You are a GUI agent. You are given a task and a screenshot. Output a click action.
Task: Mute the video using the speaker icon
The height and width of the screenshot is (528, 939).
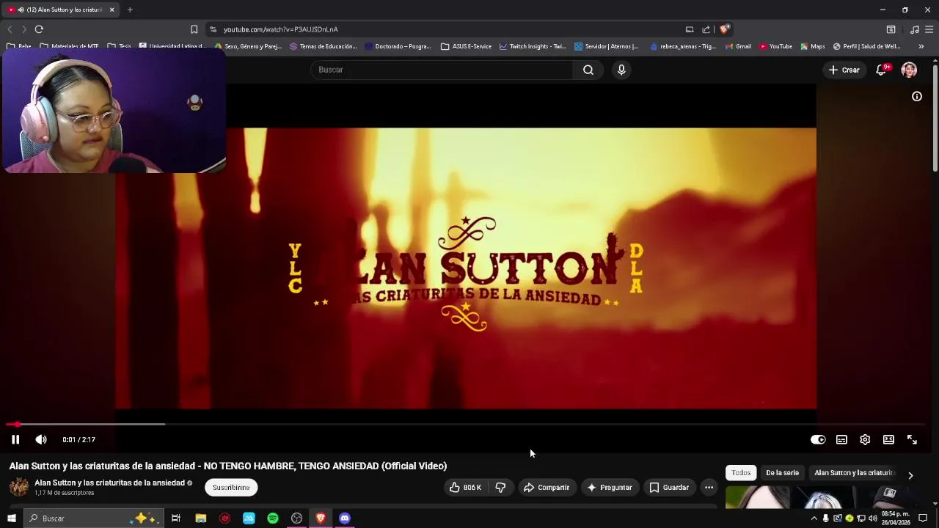pos(41,439)
